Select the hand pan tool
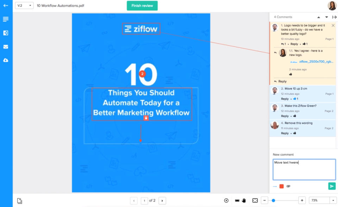This screenshot has height=207, width=338. (244, 201)
